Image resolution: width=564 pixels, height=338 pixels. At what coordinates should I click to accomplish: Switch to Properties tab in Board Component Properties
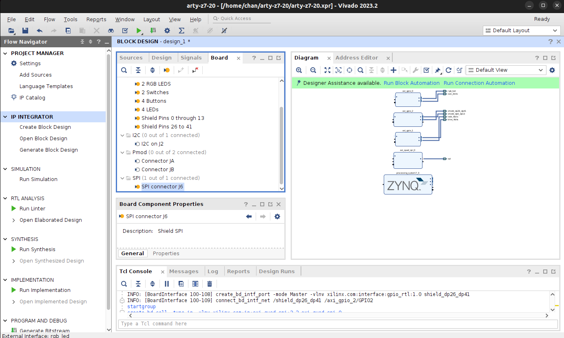(166, 254)
